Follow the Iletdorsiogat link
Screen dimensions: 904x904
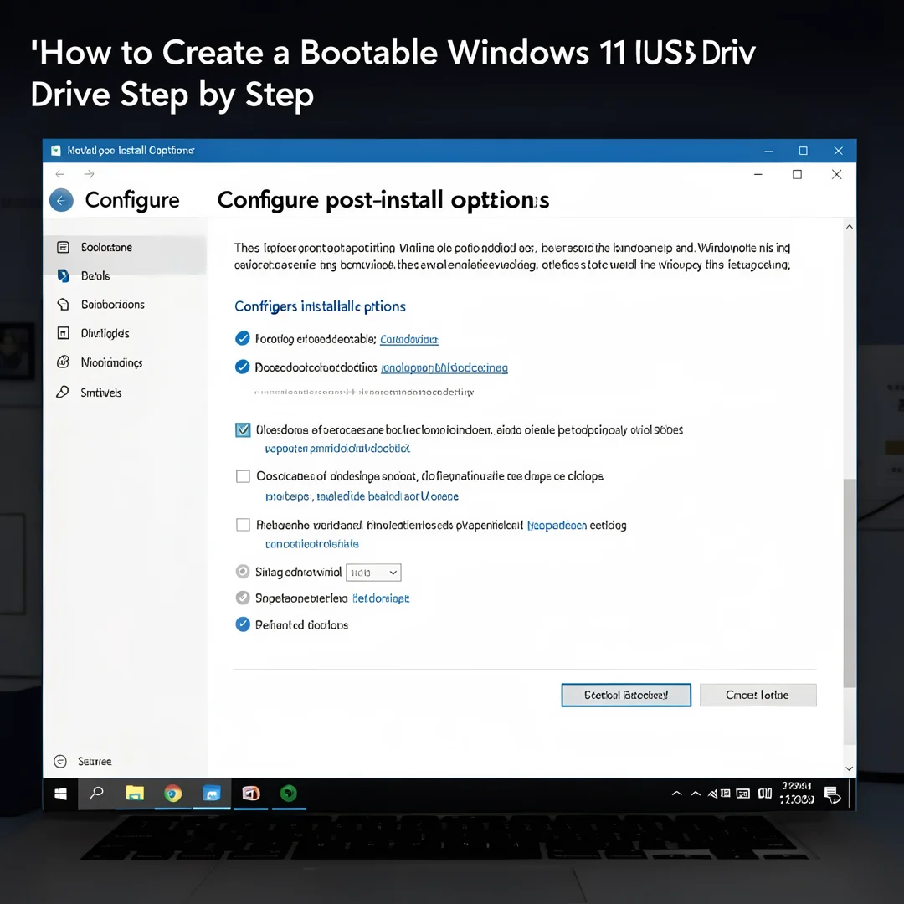click(381, 598)
